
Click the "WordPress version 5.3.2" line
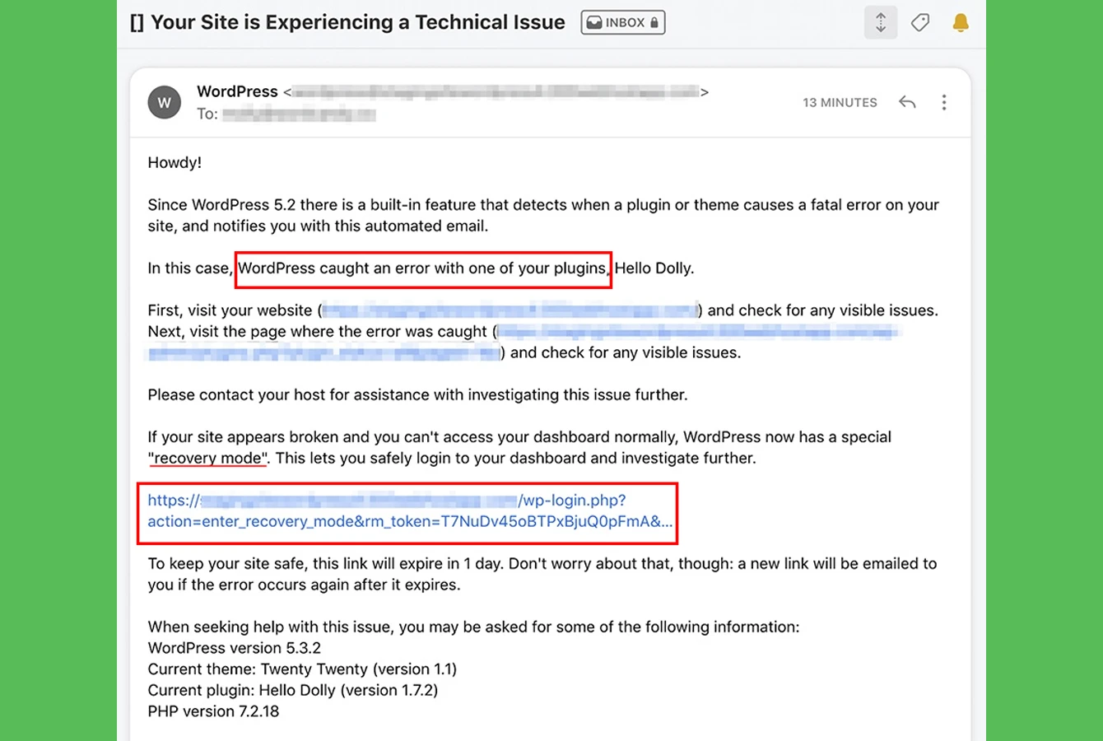click(235, 648)
